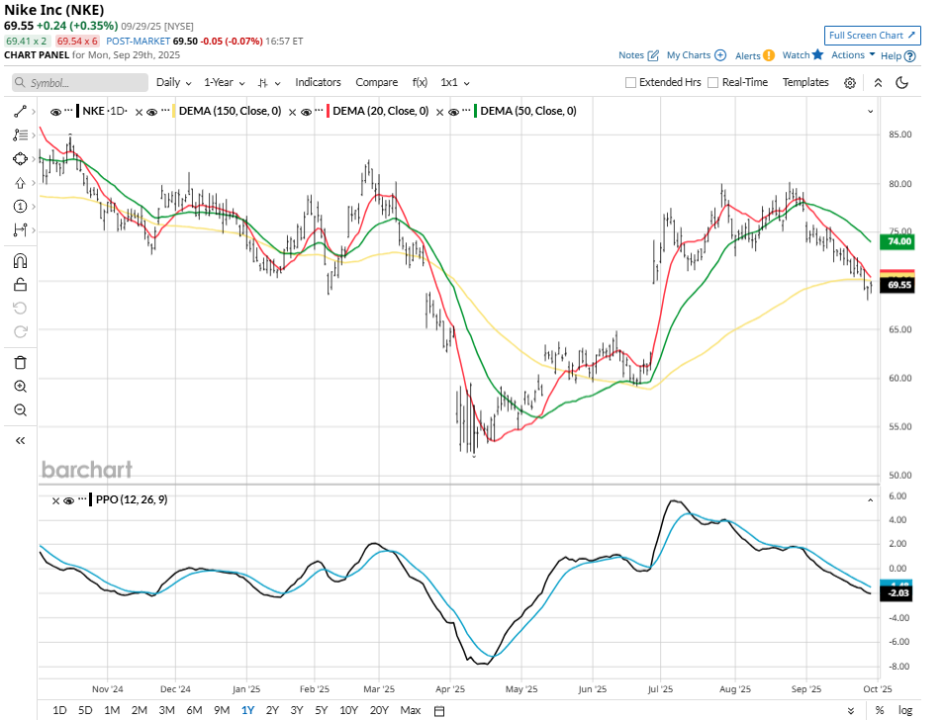Remove the PPO indicator pane

pos(55,500)
